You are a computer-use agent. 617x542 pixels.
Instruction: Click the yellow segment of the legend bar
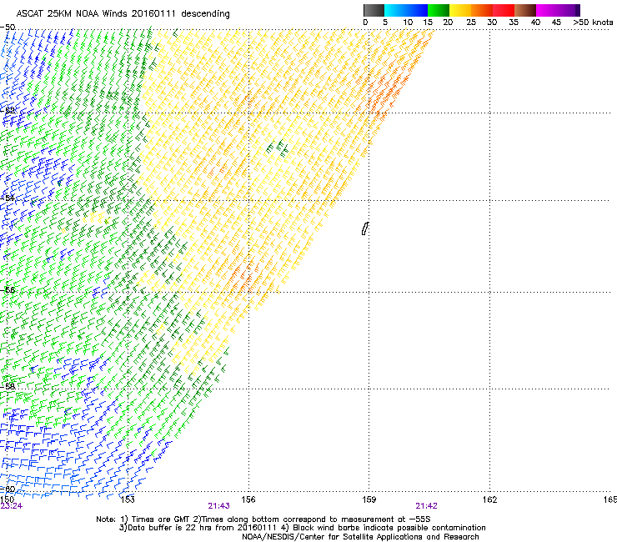point(460,10)
